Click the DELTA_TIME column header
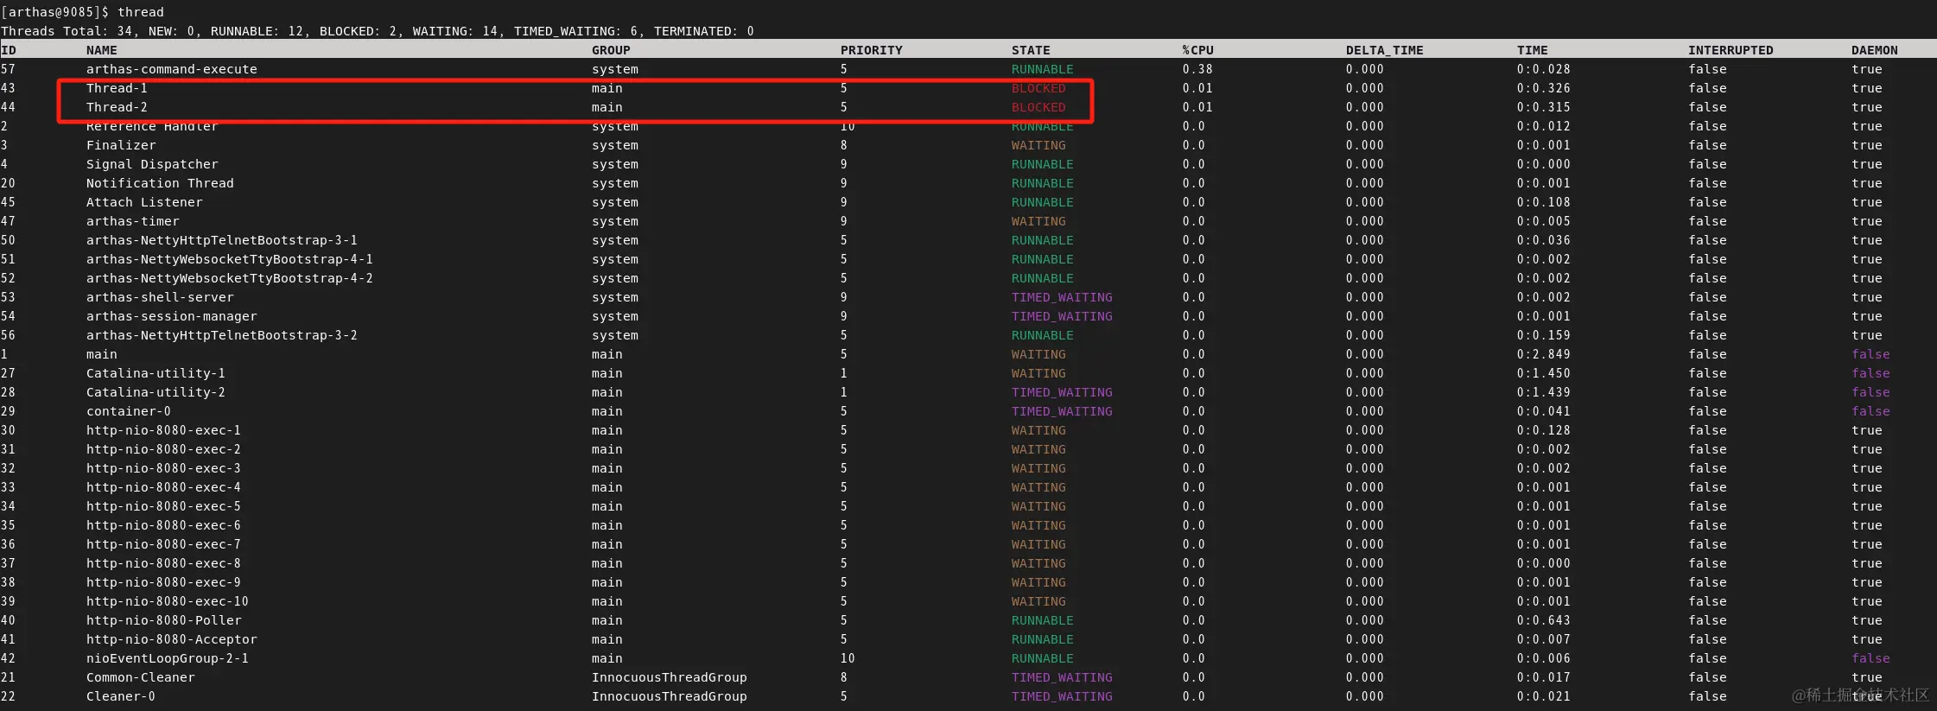 click(1384, 50)
